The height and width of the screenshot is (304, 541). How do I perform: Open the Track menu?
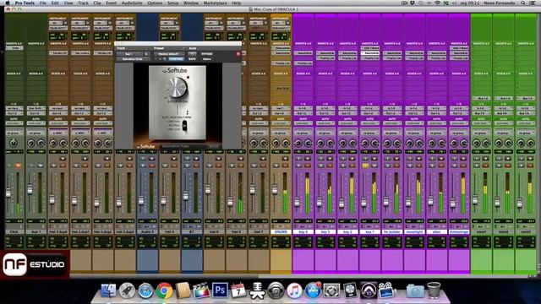point(83,3)
